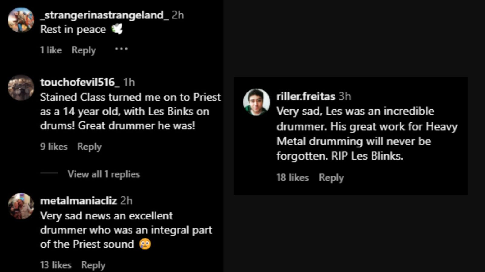Click the dove emoji in the Rest in peace comment
This screenshot has width=485, height=272.
[x=118, y=28]
